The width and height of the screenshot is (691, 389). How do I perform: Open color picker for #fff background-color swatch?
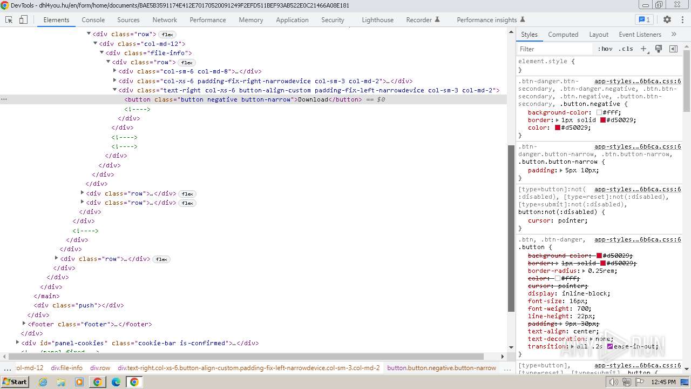click(x=599, y=112)
